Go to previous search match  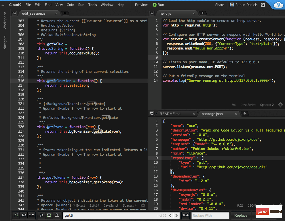pos(170,216)
